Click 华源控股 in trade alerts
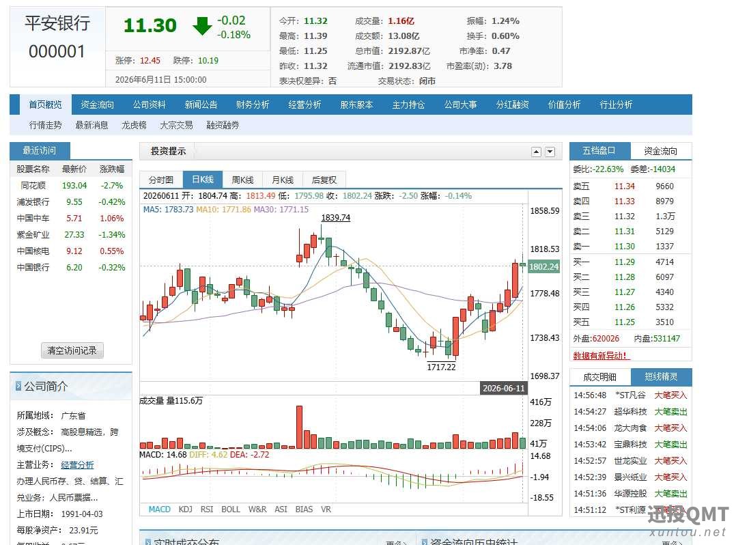Image resolution: width=736 pixels, height=545 pixels. tap(630, 494)
